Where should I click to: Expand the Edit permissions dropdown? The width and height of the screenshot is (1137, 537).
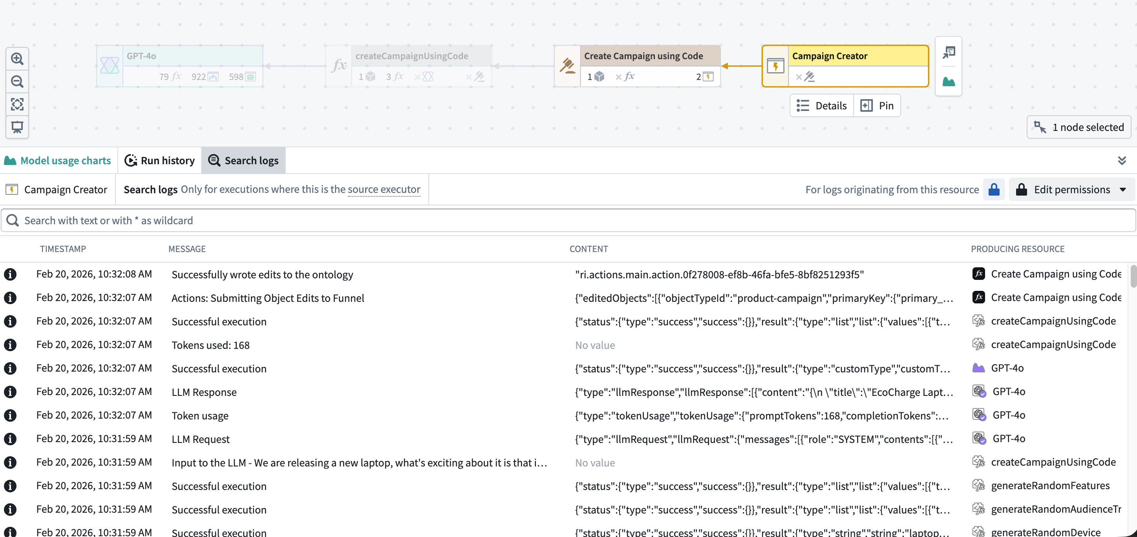tap(1072, 189)
